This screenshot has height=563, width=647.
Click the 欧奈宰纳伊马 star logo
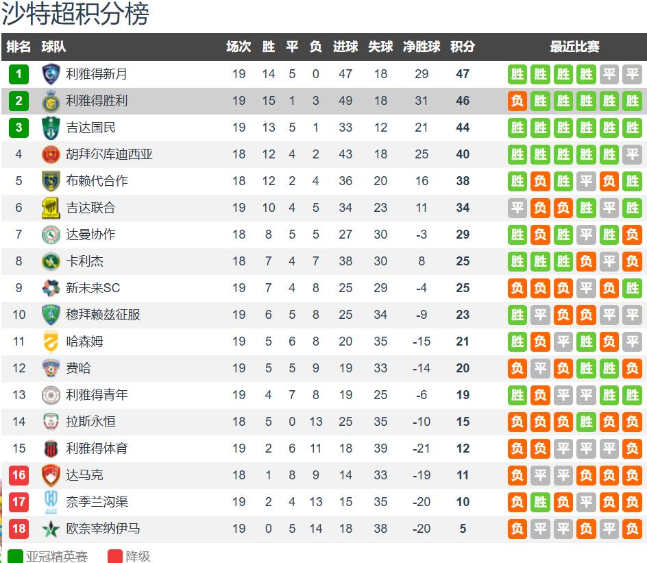pos(51,529)
